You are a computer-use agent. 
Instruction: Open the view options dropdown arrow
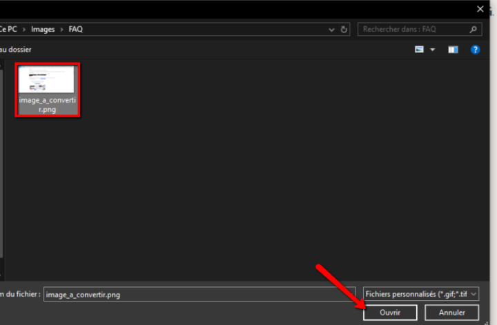point(433,50)
